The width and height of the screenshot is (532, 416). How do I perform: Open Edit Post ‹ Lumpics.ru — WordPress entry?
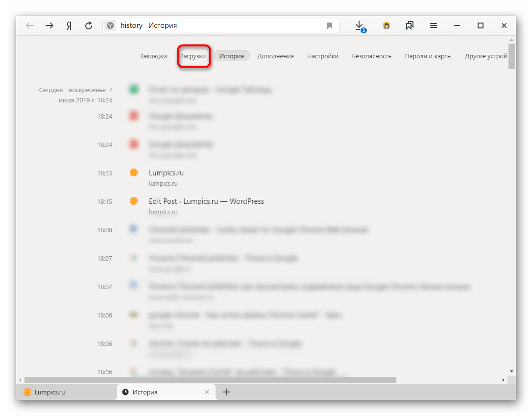coord(206,201)
